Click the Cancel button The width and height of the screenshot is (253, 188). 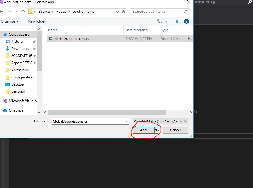pos(175,130)
